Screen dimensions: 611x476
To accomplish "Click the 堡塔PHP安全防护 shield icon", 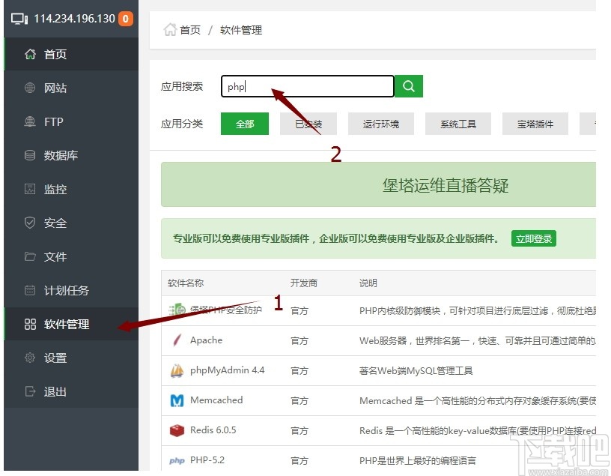I will click(177, 309).
